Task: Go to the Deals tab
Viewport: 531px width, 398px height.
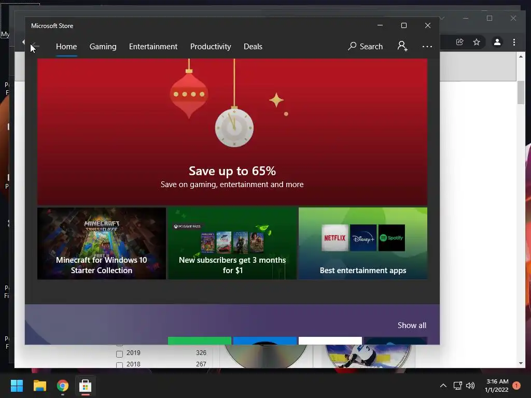Action: [x=253, y=46]
